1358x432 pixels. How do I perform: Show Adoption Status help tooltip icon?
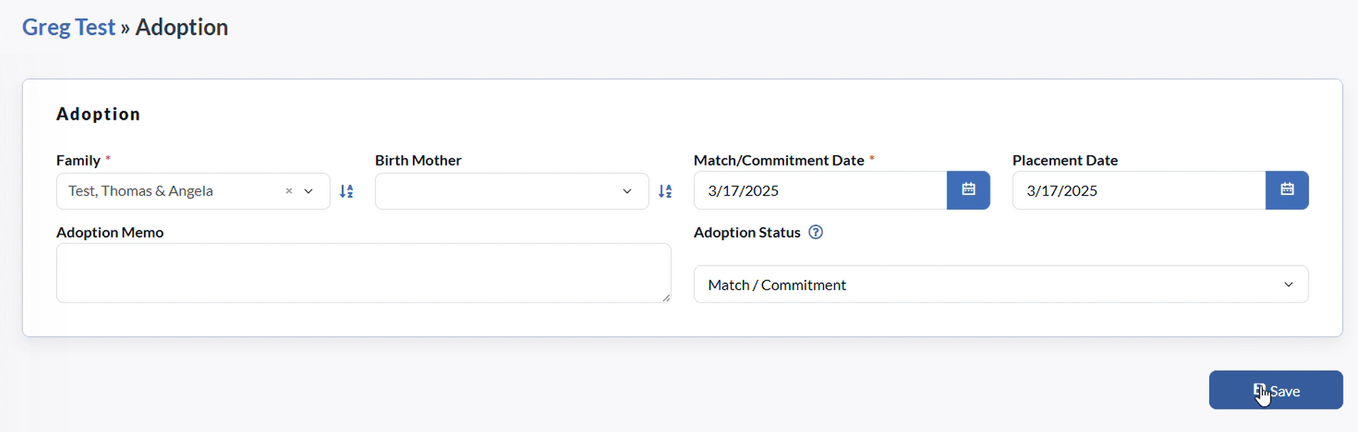(x=816, y=232)
